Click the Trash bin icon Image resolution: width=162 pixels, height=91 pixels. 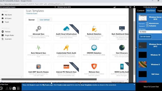click(3, 22)
